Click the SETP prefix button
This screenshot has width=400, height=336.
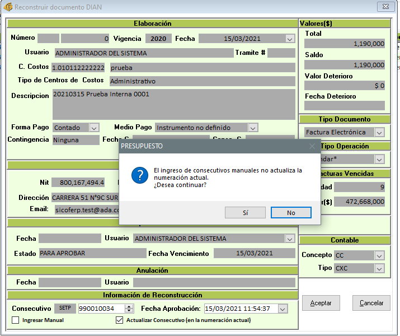click(65, 309)
